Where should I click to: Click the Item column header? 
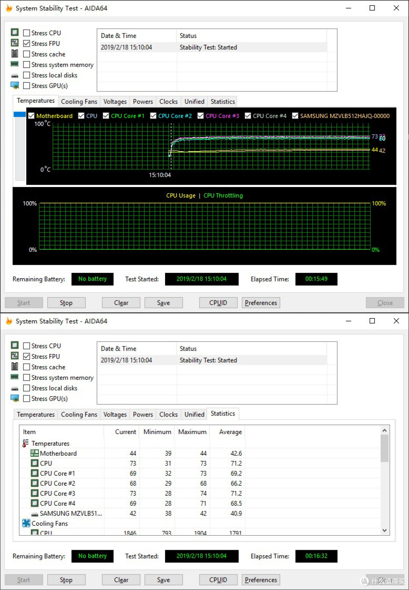point(62,432)
